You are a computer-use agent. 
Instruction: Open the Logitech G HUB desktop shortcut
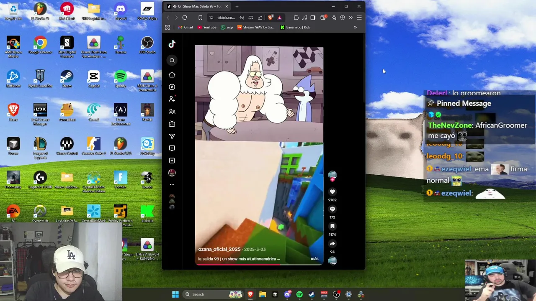click(x=40, y=180)
